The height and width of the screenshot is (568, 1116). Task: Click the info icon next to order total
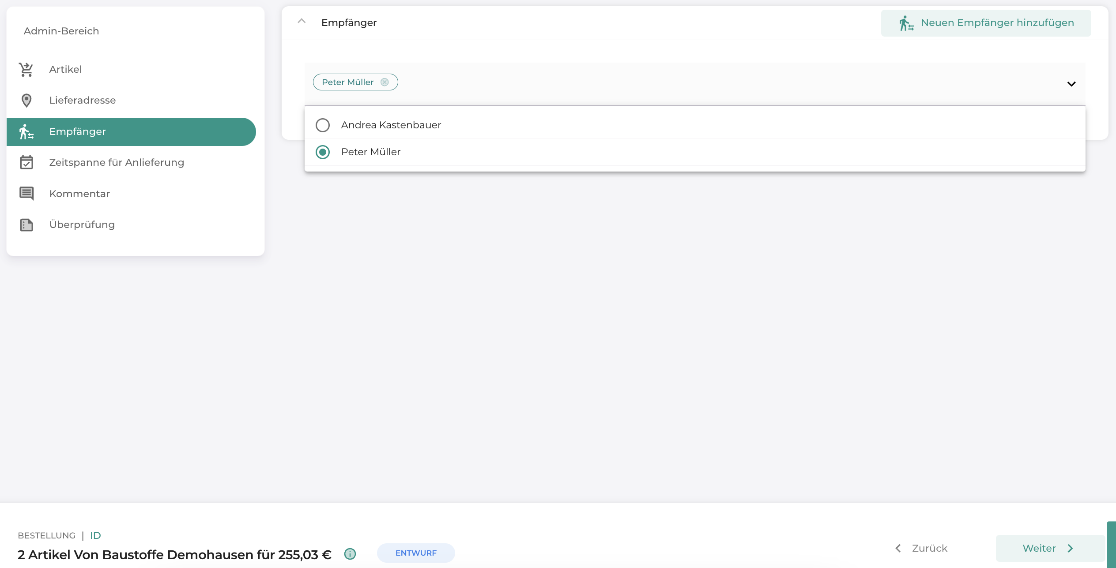[x=350, y=554]
